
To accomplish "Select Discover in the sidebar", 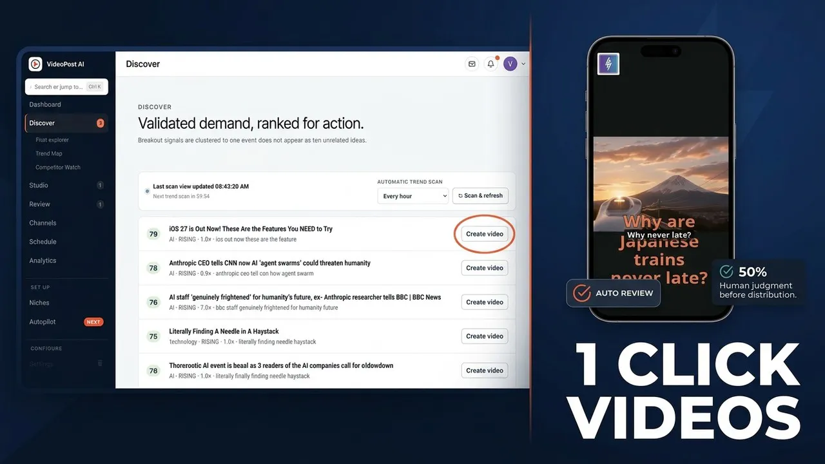I will click(66, 123).
